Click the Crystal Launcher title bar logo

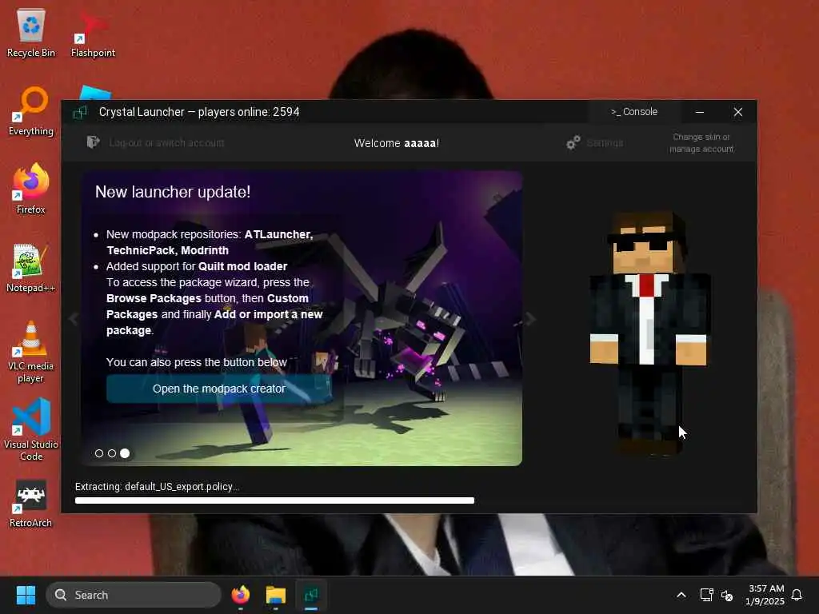click(x=80, y=112)
